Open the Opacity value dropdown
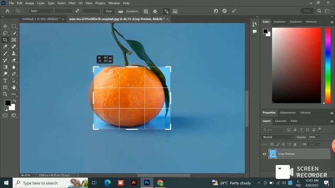 (x=319, y=137)
